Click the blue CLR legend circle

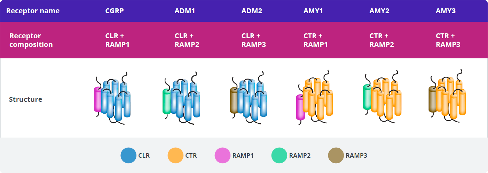[x=128, y=156]
